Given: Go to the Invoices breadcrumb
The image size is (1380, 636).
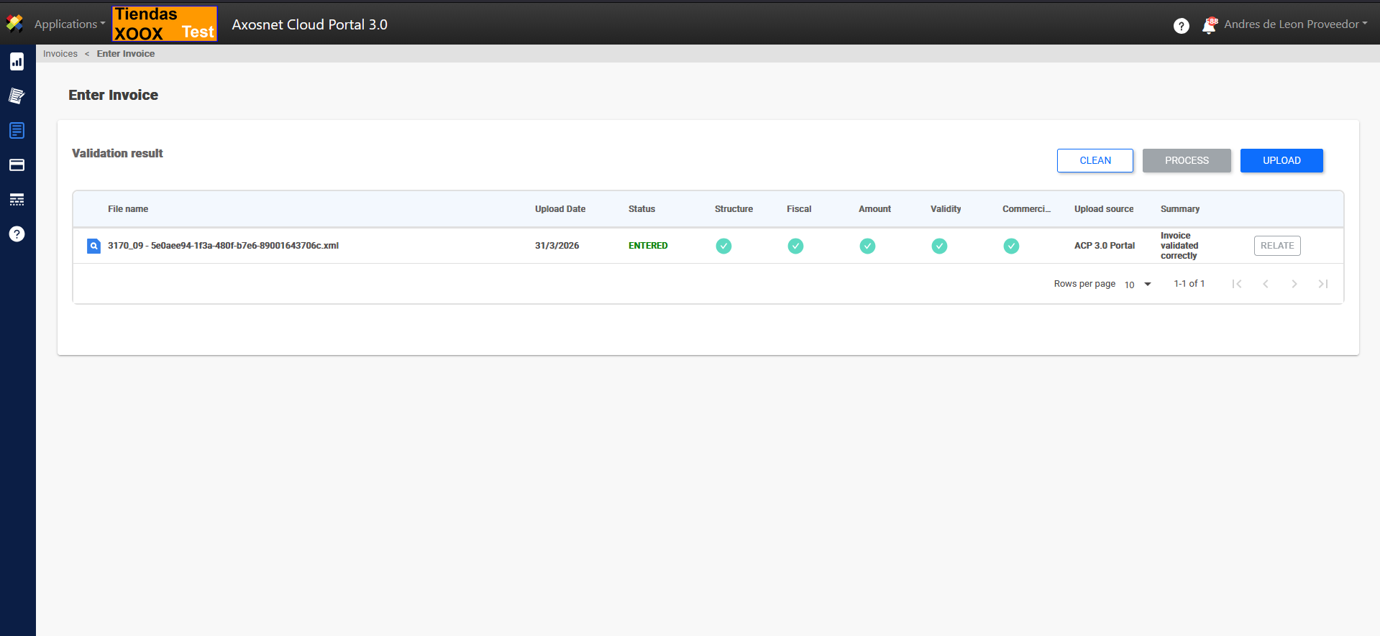Looking at the screenshot, I should coord(60,54).
